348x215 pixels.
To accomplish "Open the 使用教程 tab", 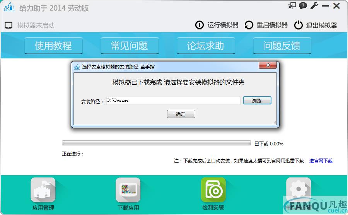I will point(53,46).
